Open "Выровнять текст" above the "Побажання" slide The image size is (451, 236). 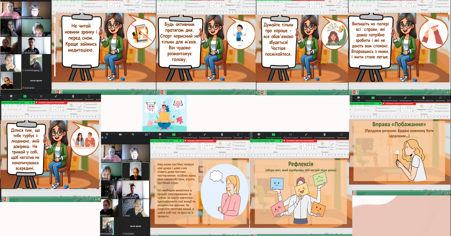(383, 107)
